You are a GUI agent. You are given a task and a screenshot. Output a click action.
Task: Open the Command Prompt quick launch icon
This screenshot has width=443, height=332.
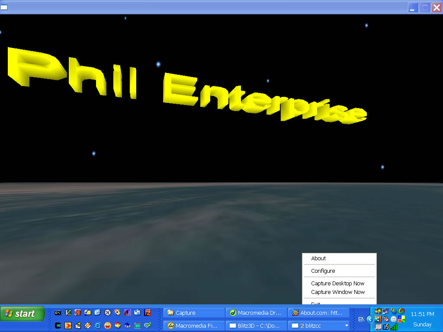click(58, 313)
